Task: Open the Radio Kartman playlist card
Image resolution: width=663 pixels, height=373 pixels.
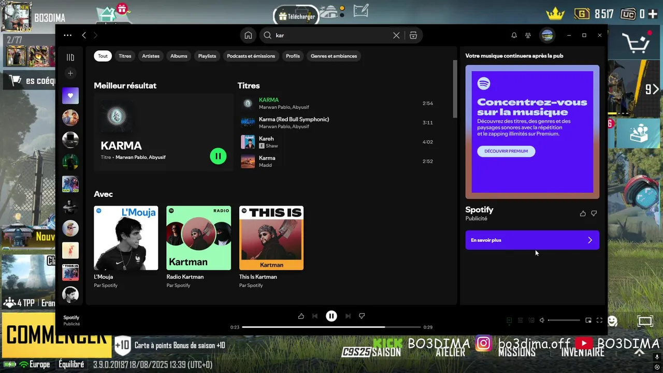Action: 198,247
